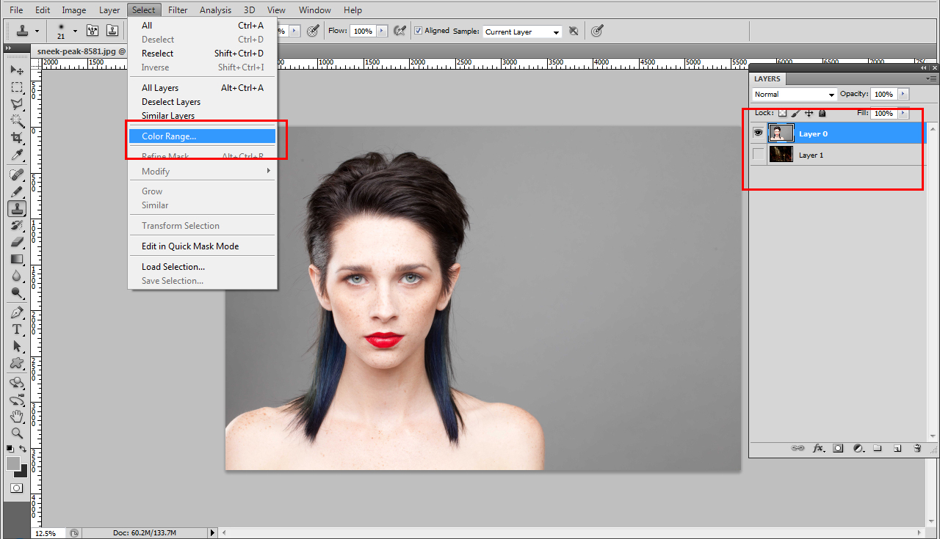Create new fill or adjustment layer
This screenshot has width=940, height=539.
pyautogui.click(x=858, y=448)
